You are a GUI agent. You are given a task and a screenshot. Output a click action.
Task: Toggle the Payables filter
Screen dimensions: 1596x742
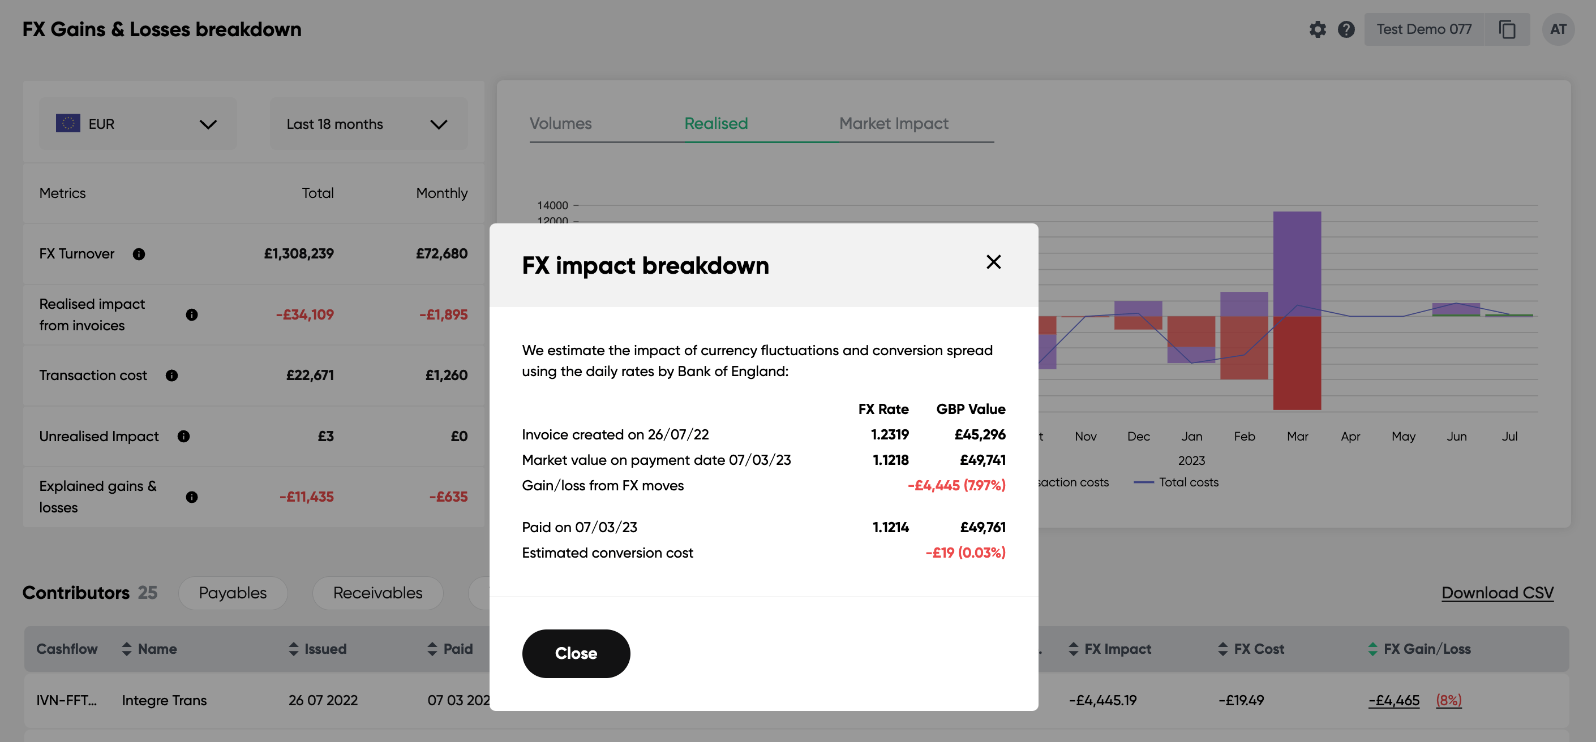tap(233, 593)
